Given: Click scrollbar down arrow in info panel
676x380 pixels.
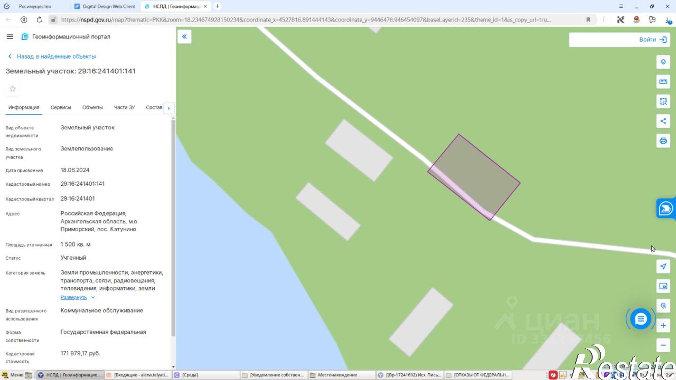Looking at the screenshot, I should tap(173, 367).
